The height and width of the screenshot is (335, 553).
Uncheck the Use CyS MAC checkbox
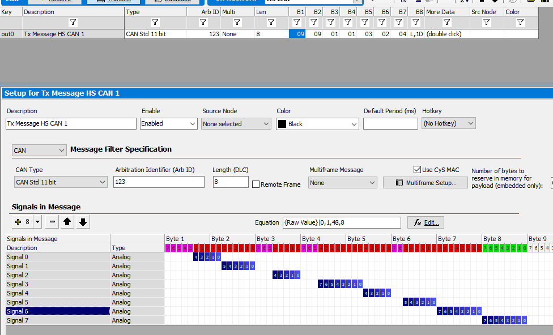(417, 169)
